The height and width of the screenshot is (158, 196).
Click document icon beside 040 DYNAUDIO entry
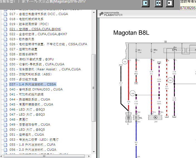click(5, 89)
